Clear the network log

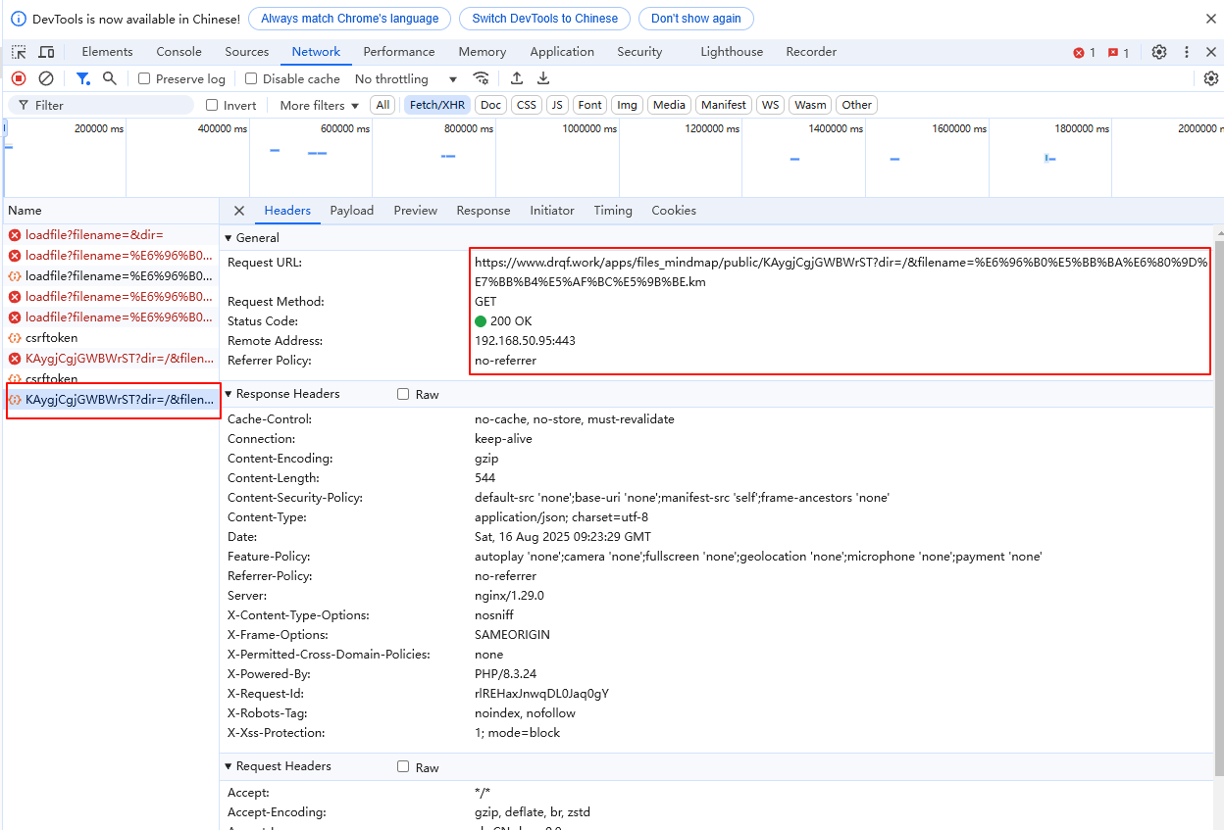(46, 78)
